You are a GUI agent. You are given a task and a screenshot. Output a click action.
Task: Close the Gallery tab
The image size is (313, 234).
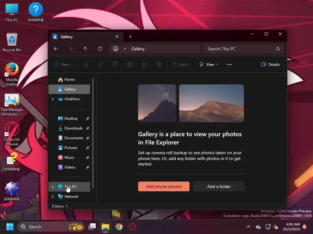click(117, 37)
